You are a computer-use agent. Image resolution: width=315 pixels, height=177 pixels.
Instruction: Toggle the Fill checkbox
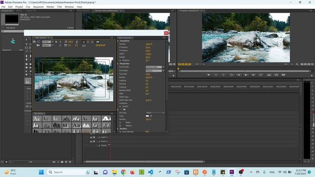point(121,110)
